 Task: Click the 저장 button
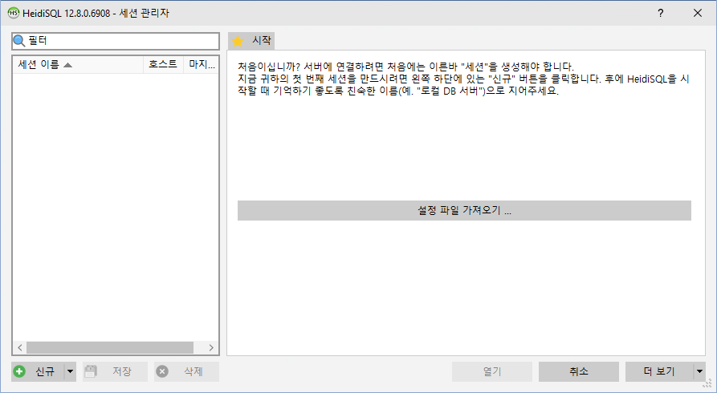pos(116,371)
